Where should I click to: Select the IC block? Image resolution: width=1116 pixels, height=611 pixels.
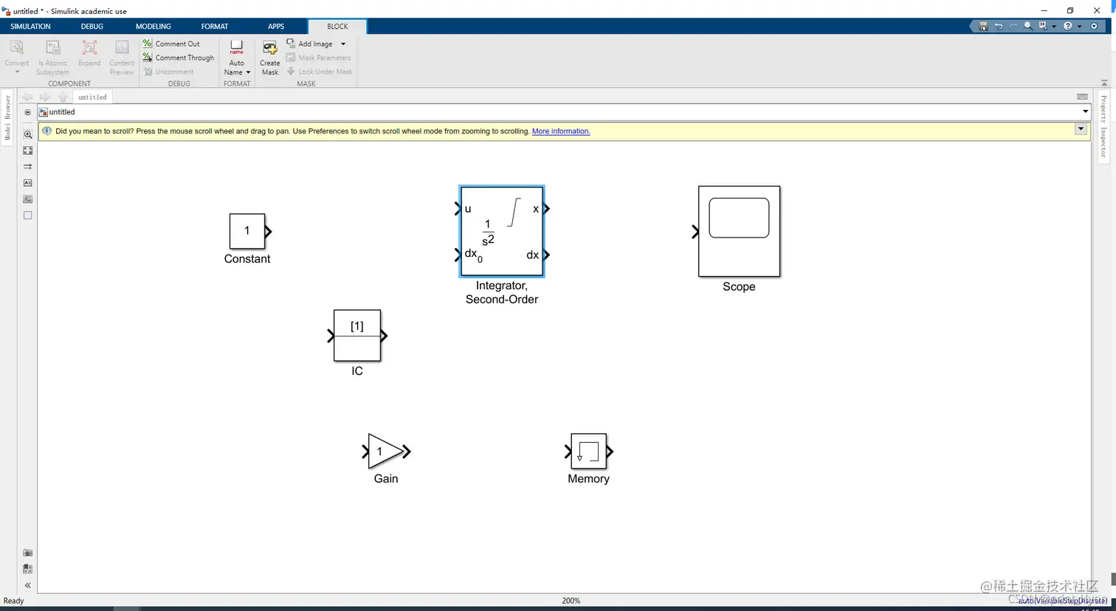[x=357, y=336]
